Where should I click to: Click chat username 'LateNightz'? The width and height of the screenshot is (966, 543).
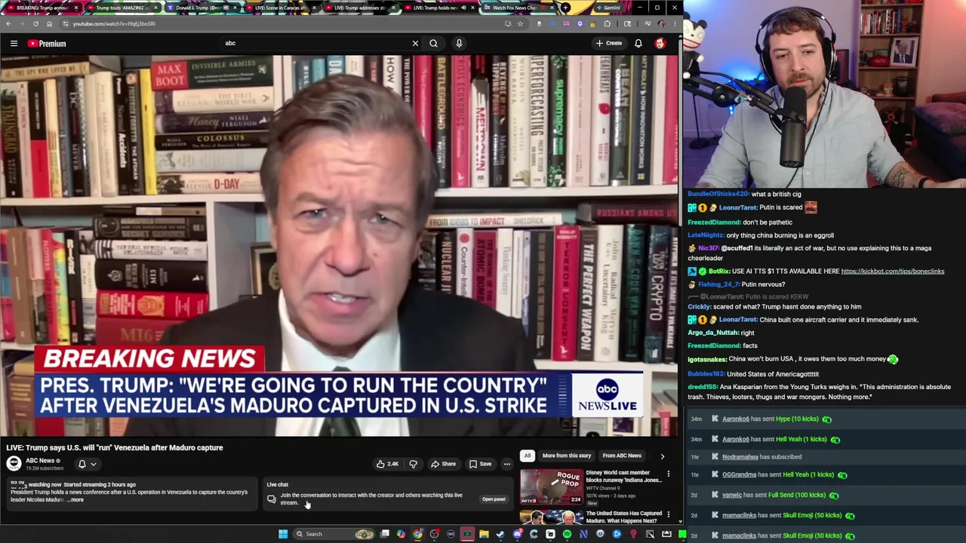point(706,235)
